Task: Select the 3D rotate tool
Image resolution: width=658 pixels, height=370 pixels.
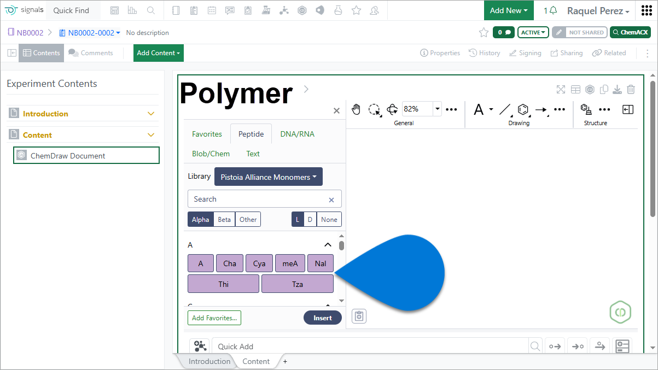Action: (392, 109)
